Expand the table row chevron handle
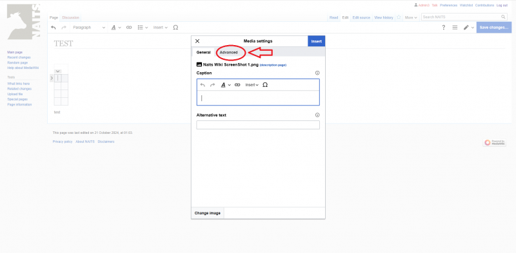 click(52, 78)
